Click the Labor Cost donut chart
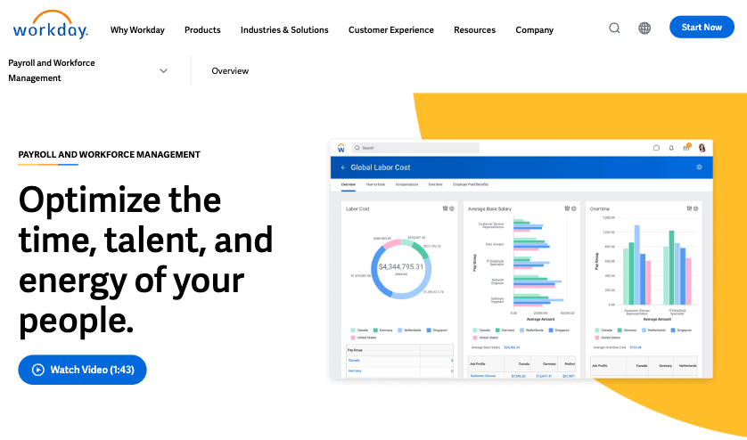Screen dimensions: 747x440 tap(401, 269)
